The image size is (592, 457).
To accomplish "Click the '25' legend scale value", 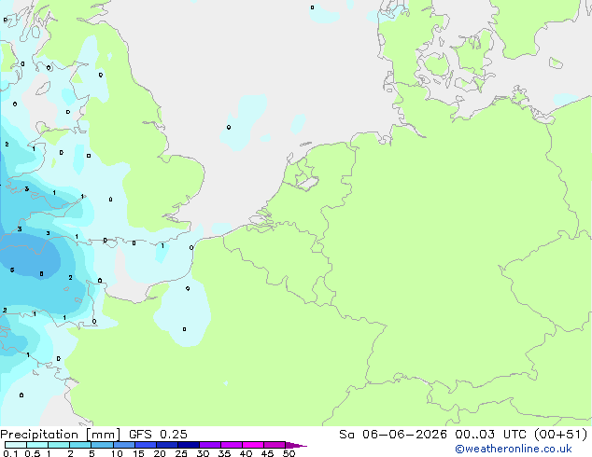I will click(x=181, y=453).
